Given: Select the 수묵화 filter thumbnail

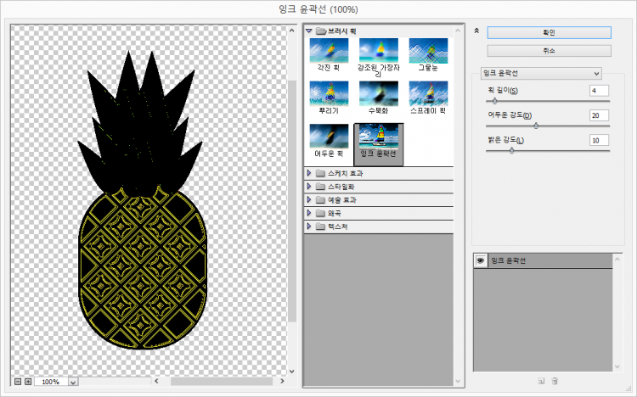Looking at the screenshot, I should point(378,93).
